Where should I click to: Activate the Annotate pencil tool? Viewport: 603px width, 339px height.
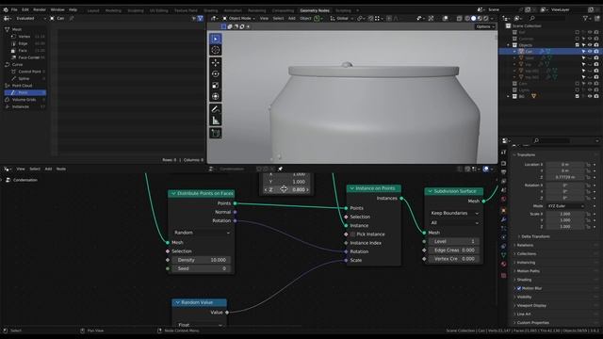click(x=216, y=109)
